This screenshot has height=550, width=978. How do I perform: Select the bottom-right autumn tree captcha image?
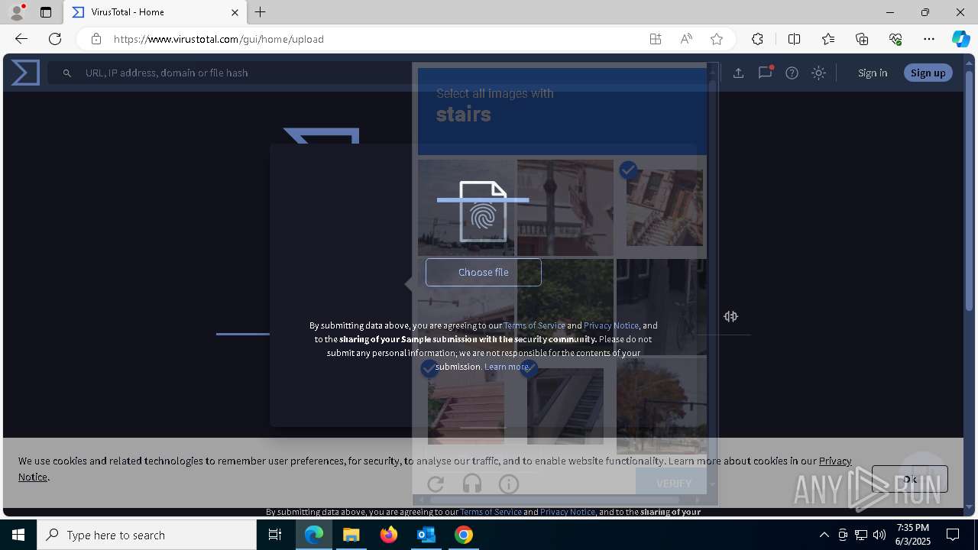click(x=662, y=405)
